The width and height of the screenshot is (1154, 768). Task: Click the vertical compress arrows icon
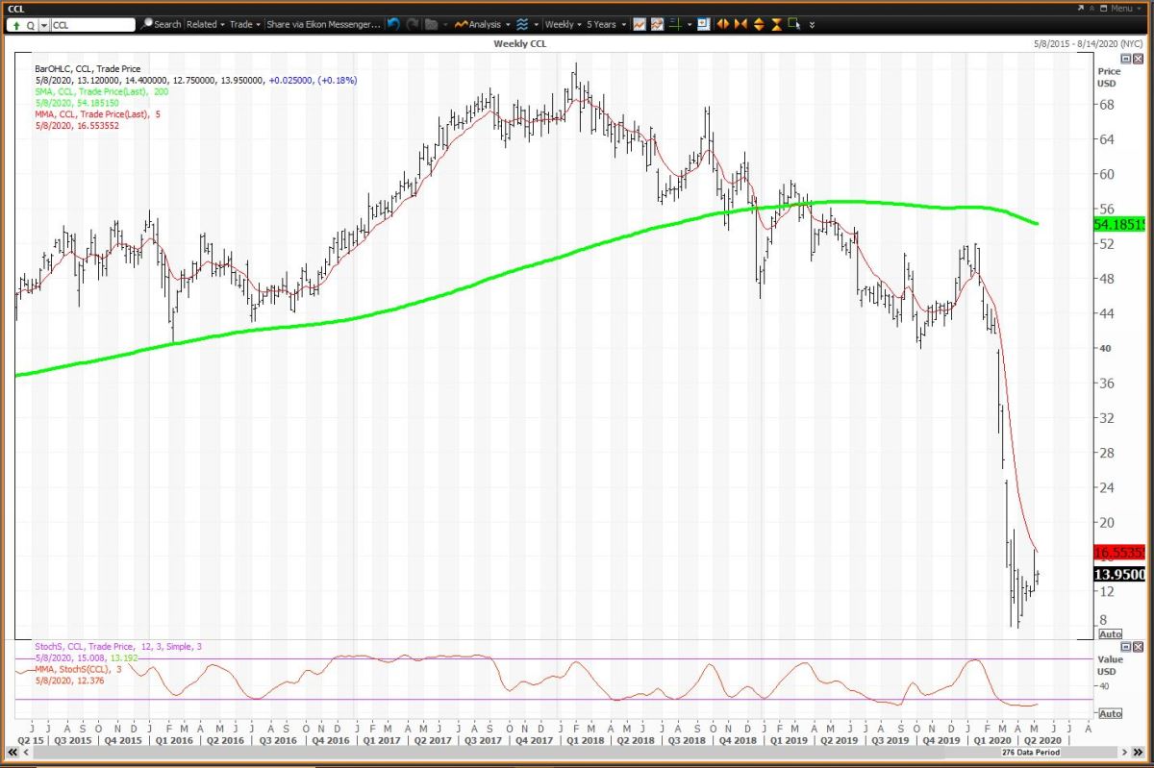click(x=776, y=24)
